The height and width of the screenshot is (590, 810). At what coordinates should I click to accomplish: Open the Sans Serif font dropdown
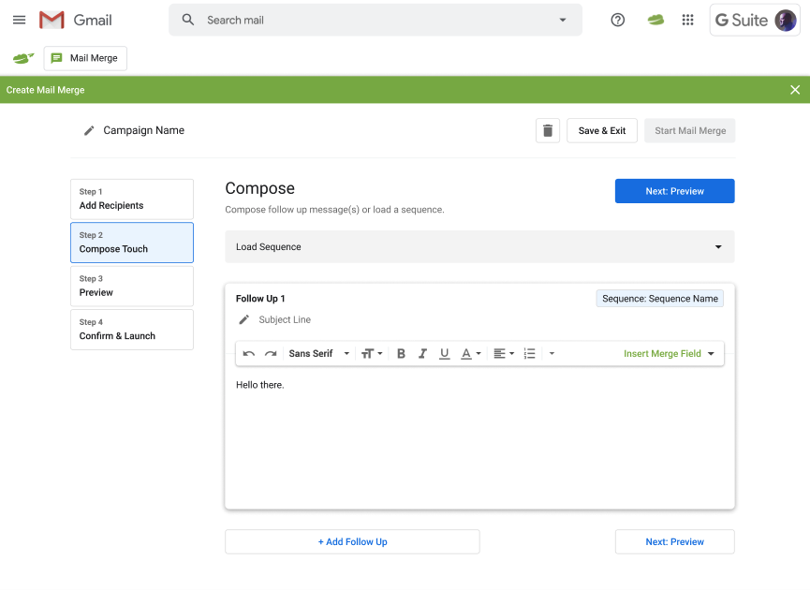point(318,354)
